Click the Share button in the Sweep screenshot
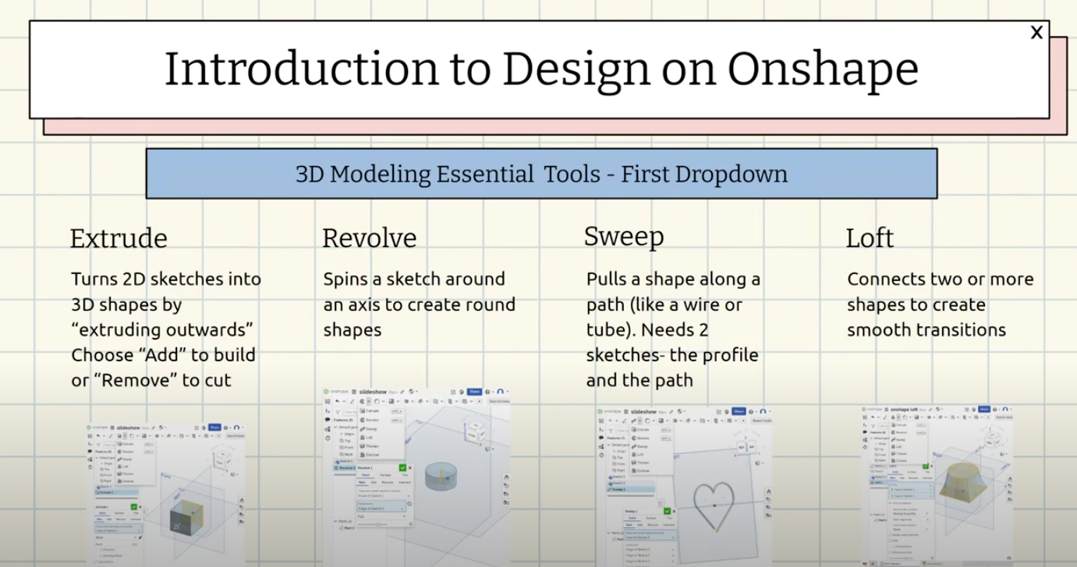 pyautogui.click(x=739, y=411)
